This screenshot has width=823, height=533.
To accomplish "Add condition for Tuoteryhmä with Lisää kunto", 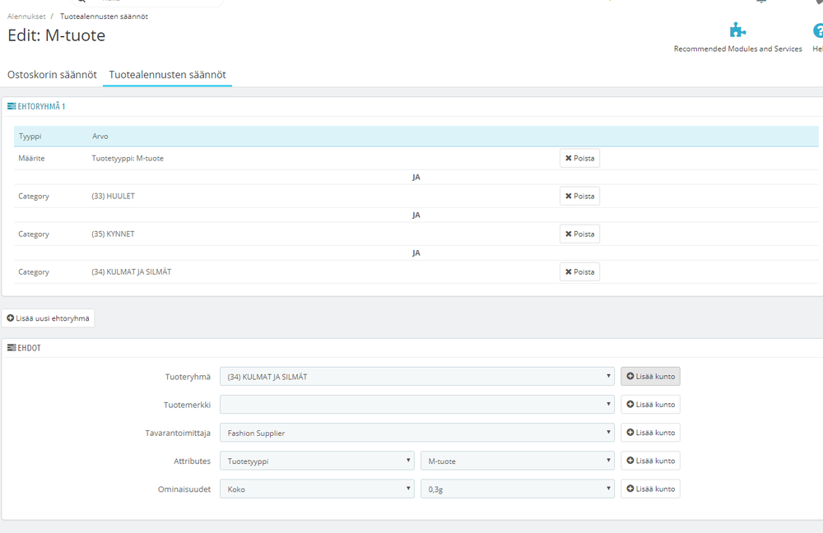I will click(650, 376).
